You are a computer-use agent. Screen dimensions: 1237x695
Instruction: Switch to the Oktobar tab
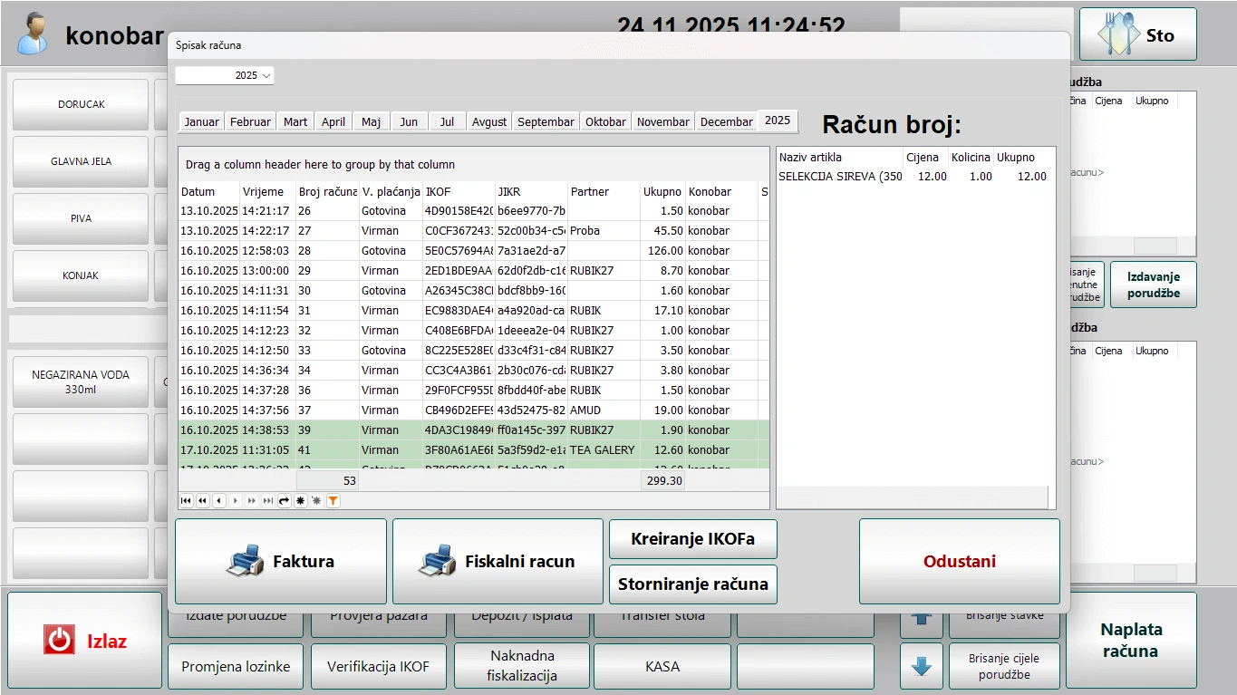coord(605,121)
